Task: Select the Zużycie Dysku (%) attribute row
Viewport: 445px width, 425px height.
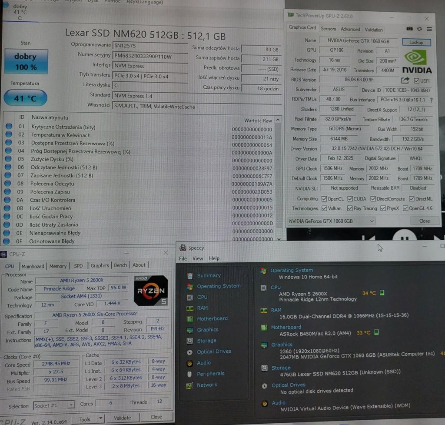Action: pos(139,159)
